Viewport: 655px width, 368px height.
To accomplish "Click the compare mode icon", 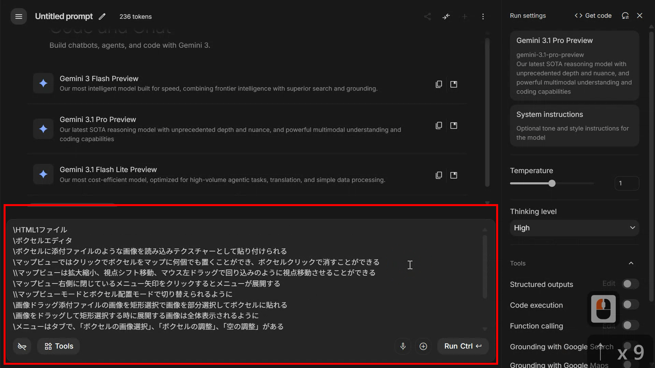I will 446,16.
